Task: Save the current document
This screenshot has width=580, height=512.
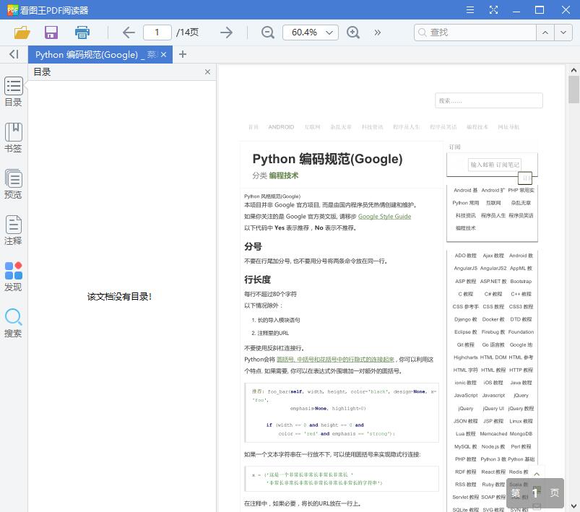Action: click(51, 32)
